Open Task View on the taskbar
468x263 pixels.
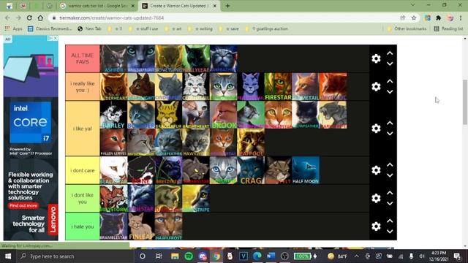[x=159, y=256]
